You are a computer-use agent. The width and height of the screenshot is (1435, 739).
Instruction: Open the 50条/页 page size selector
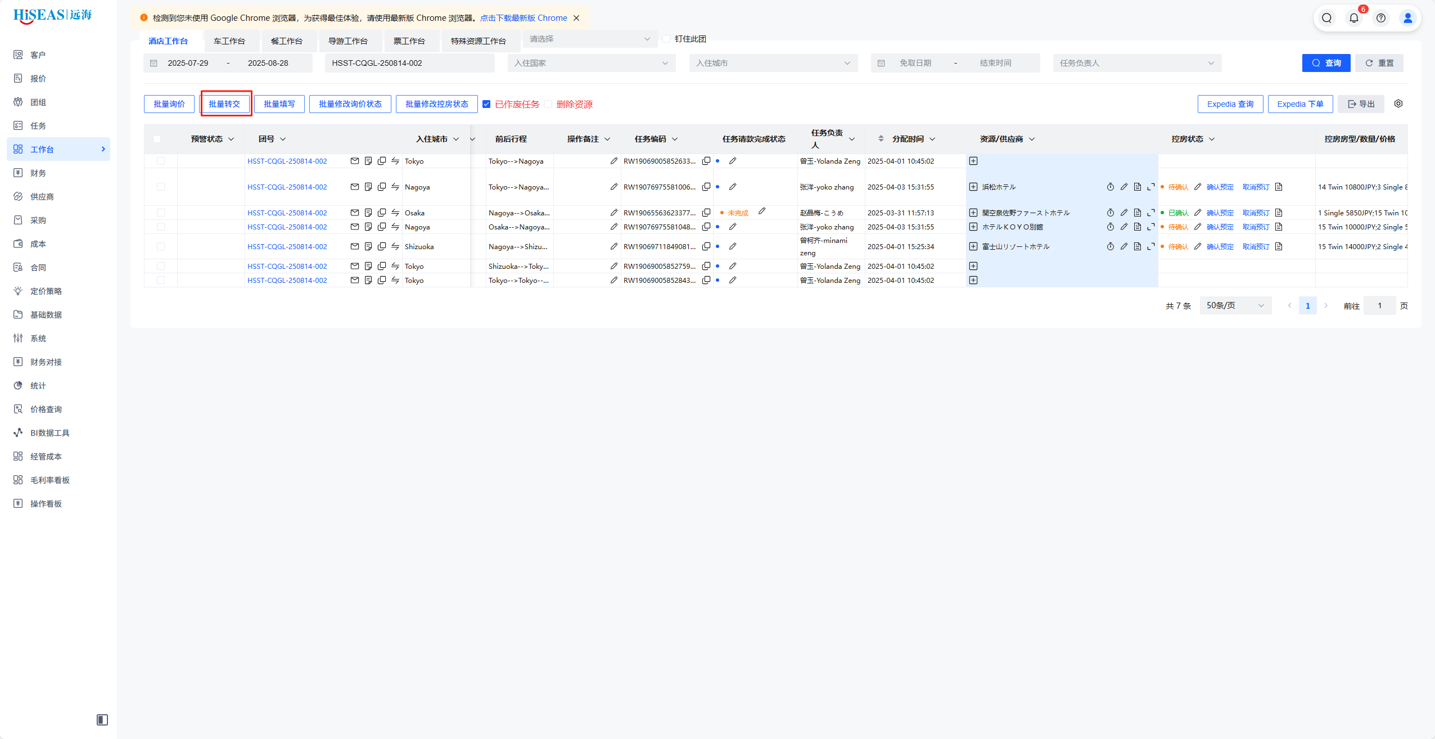coord(1235,305)
